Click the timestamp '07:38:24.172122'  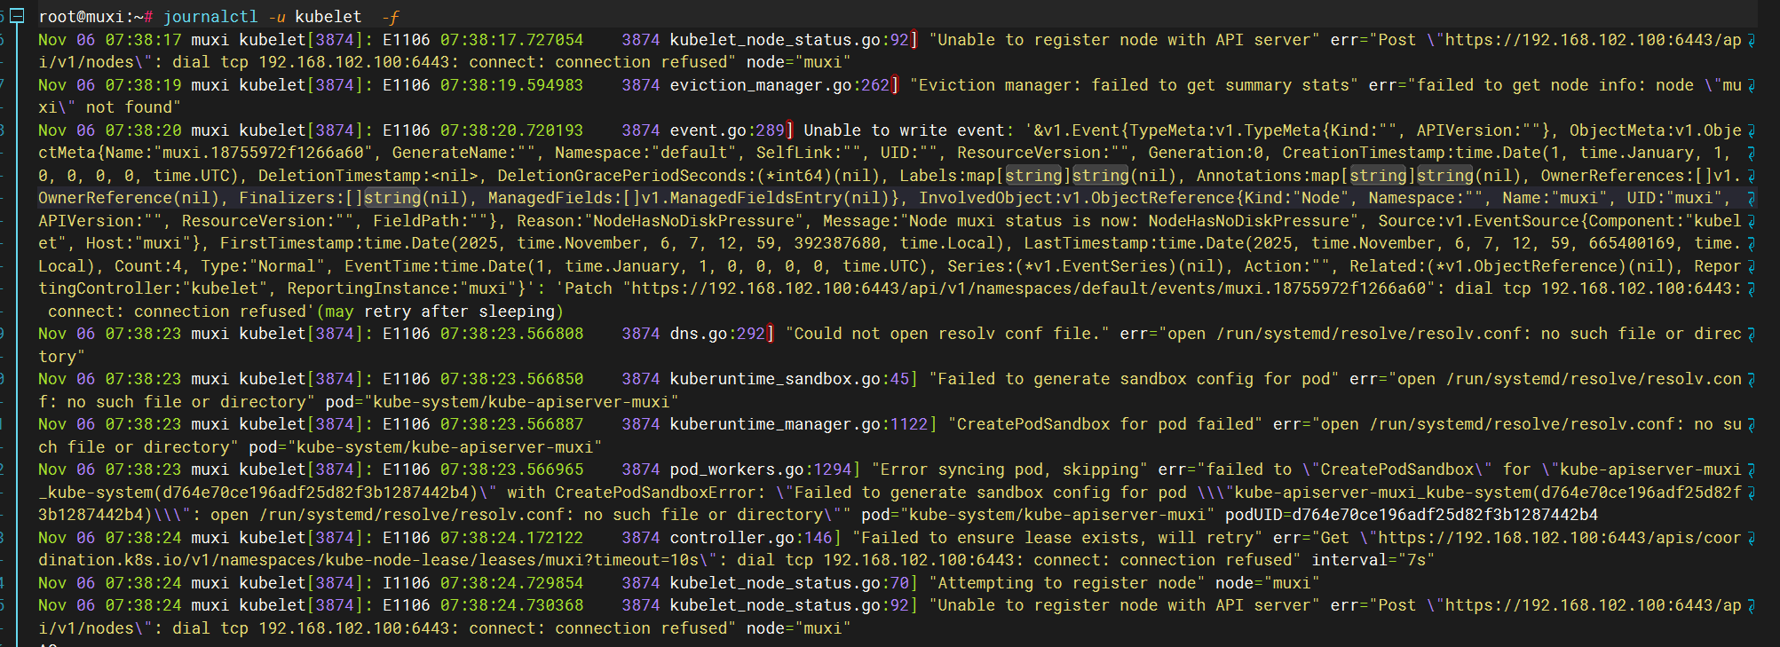pyautogui.click(x=512, y=538)
